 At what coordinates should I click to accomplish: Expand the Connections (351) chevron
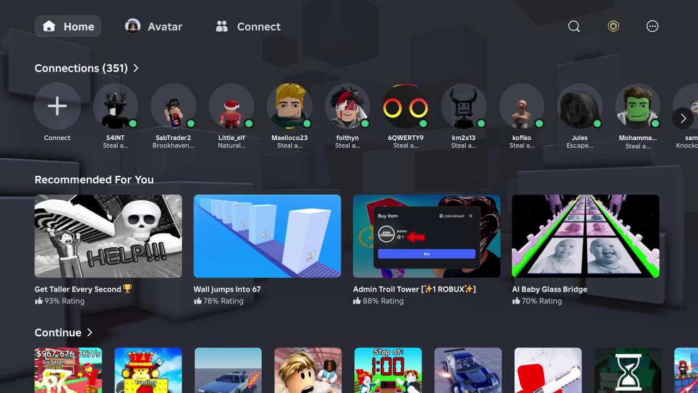(136, 68)
